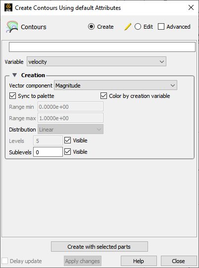Click the Range max field
This screenshot has height=268, width=199.
coord(70,118)
